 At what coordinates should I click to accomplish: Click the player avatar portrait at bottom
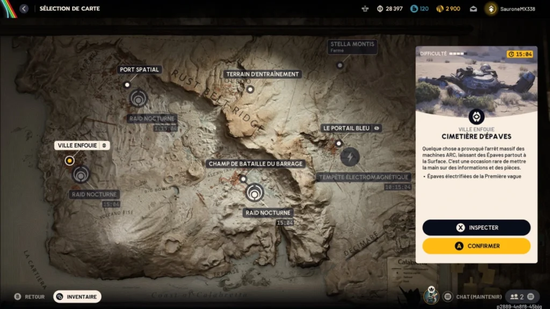pos(431,296)
